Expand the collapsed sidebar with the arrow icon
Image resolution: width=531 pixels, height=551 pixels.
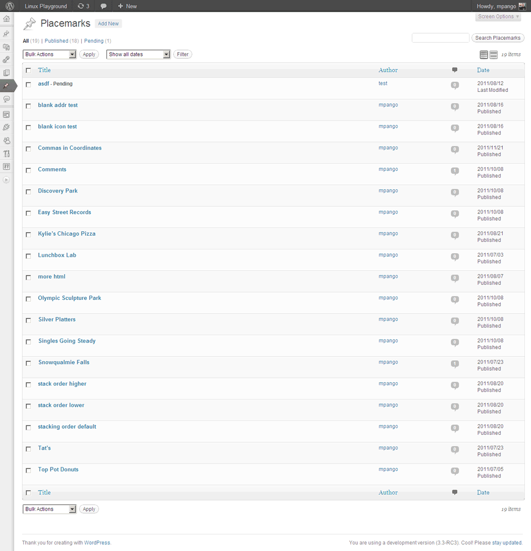(6, 180)
